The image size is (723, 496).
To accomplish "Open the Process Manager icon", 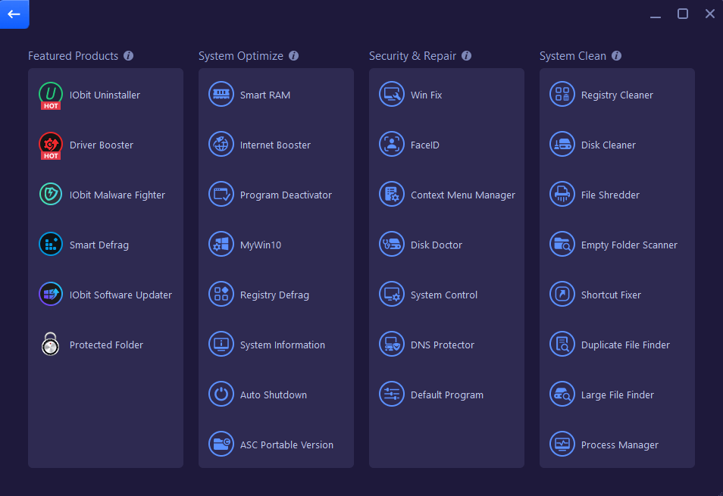I will 562,444.
